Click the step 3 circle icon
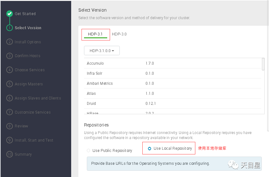269x177 pixels. [x=9, y=56]
